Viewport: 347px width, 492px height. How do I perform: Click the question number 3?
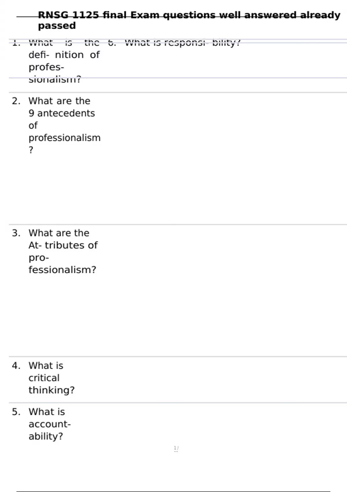pyautogui.click(x=16, y=233)
